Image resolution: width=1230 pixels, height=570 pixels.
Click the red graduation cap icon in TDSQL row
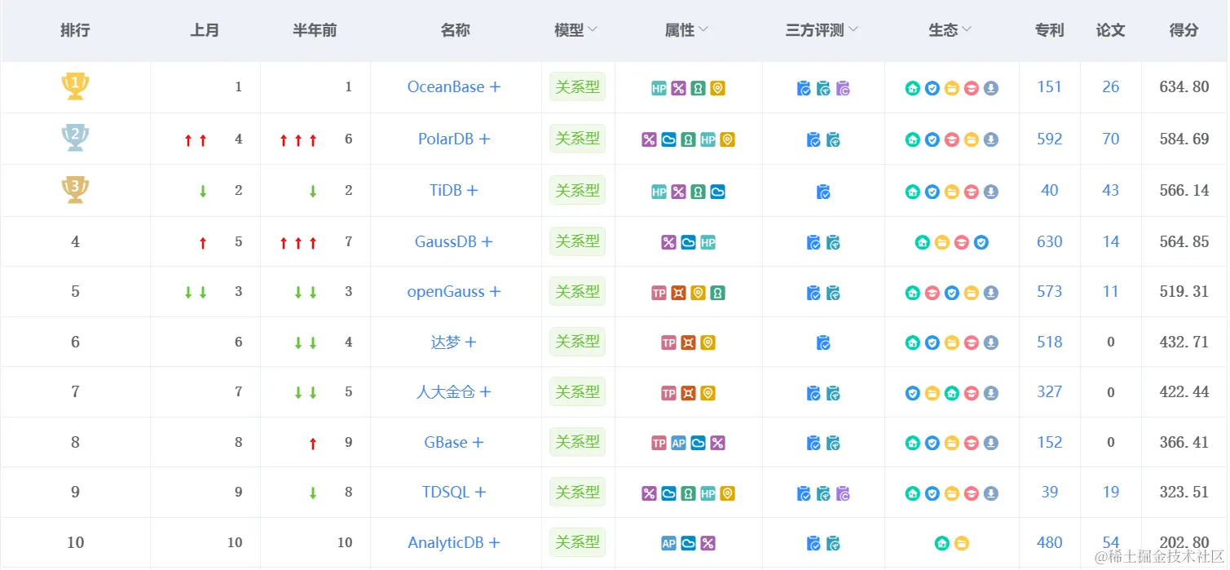[x=972, y=493]
